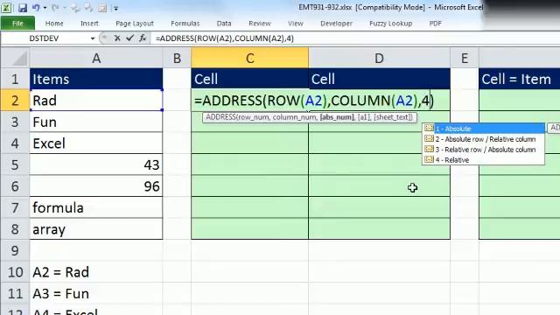Click cell A4 containing 'Excel'
Image resolution: width=560 pixels, height=315 pixels.
click(x=96, y=143)
